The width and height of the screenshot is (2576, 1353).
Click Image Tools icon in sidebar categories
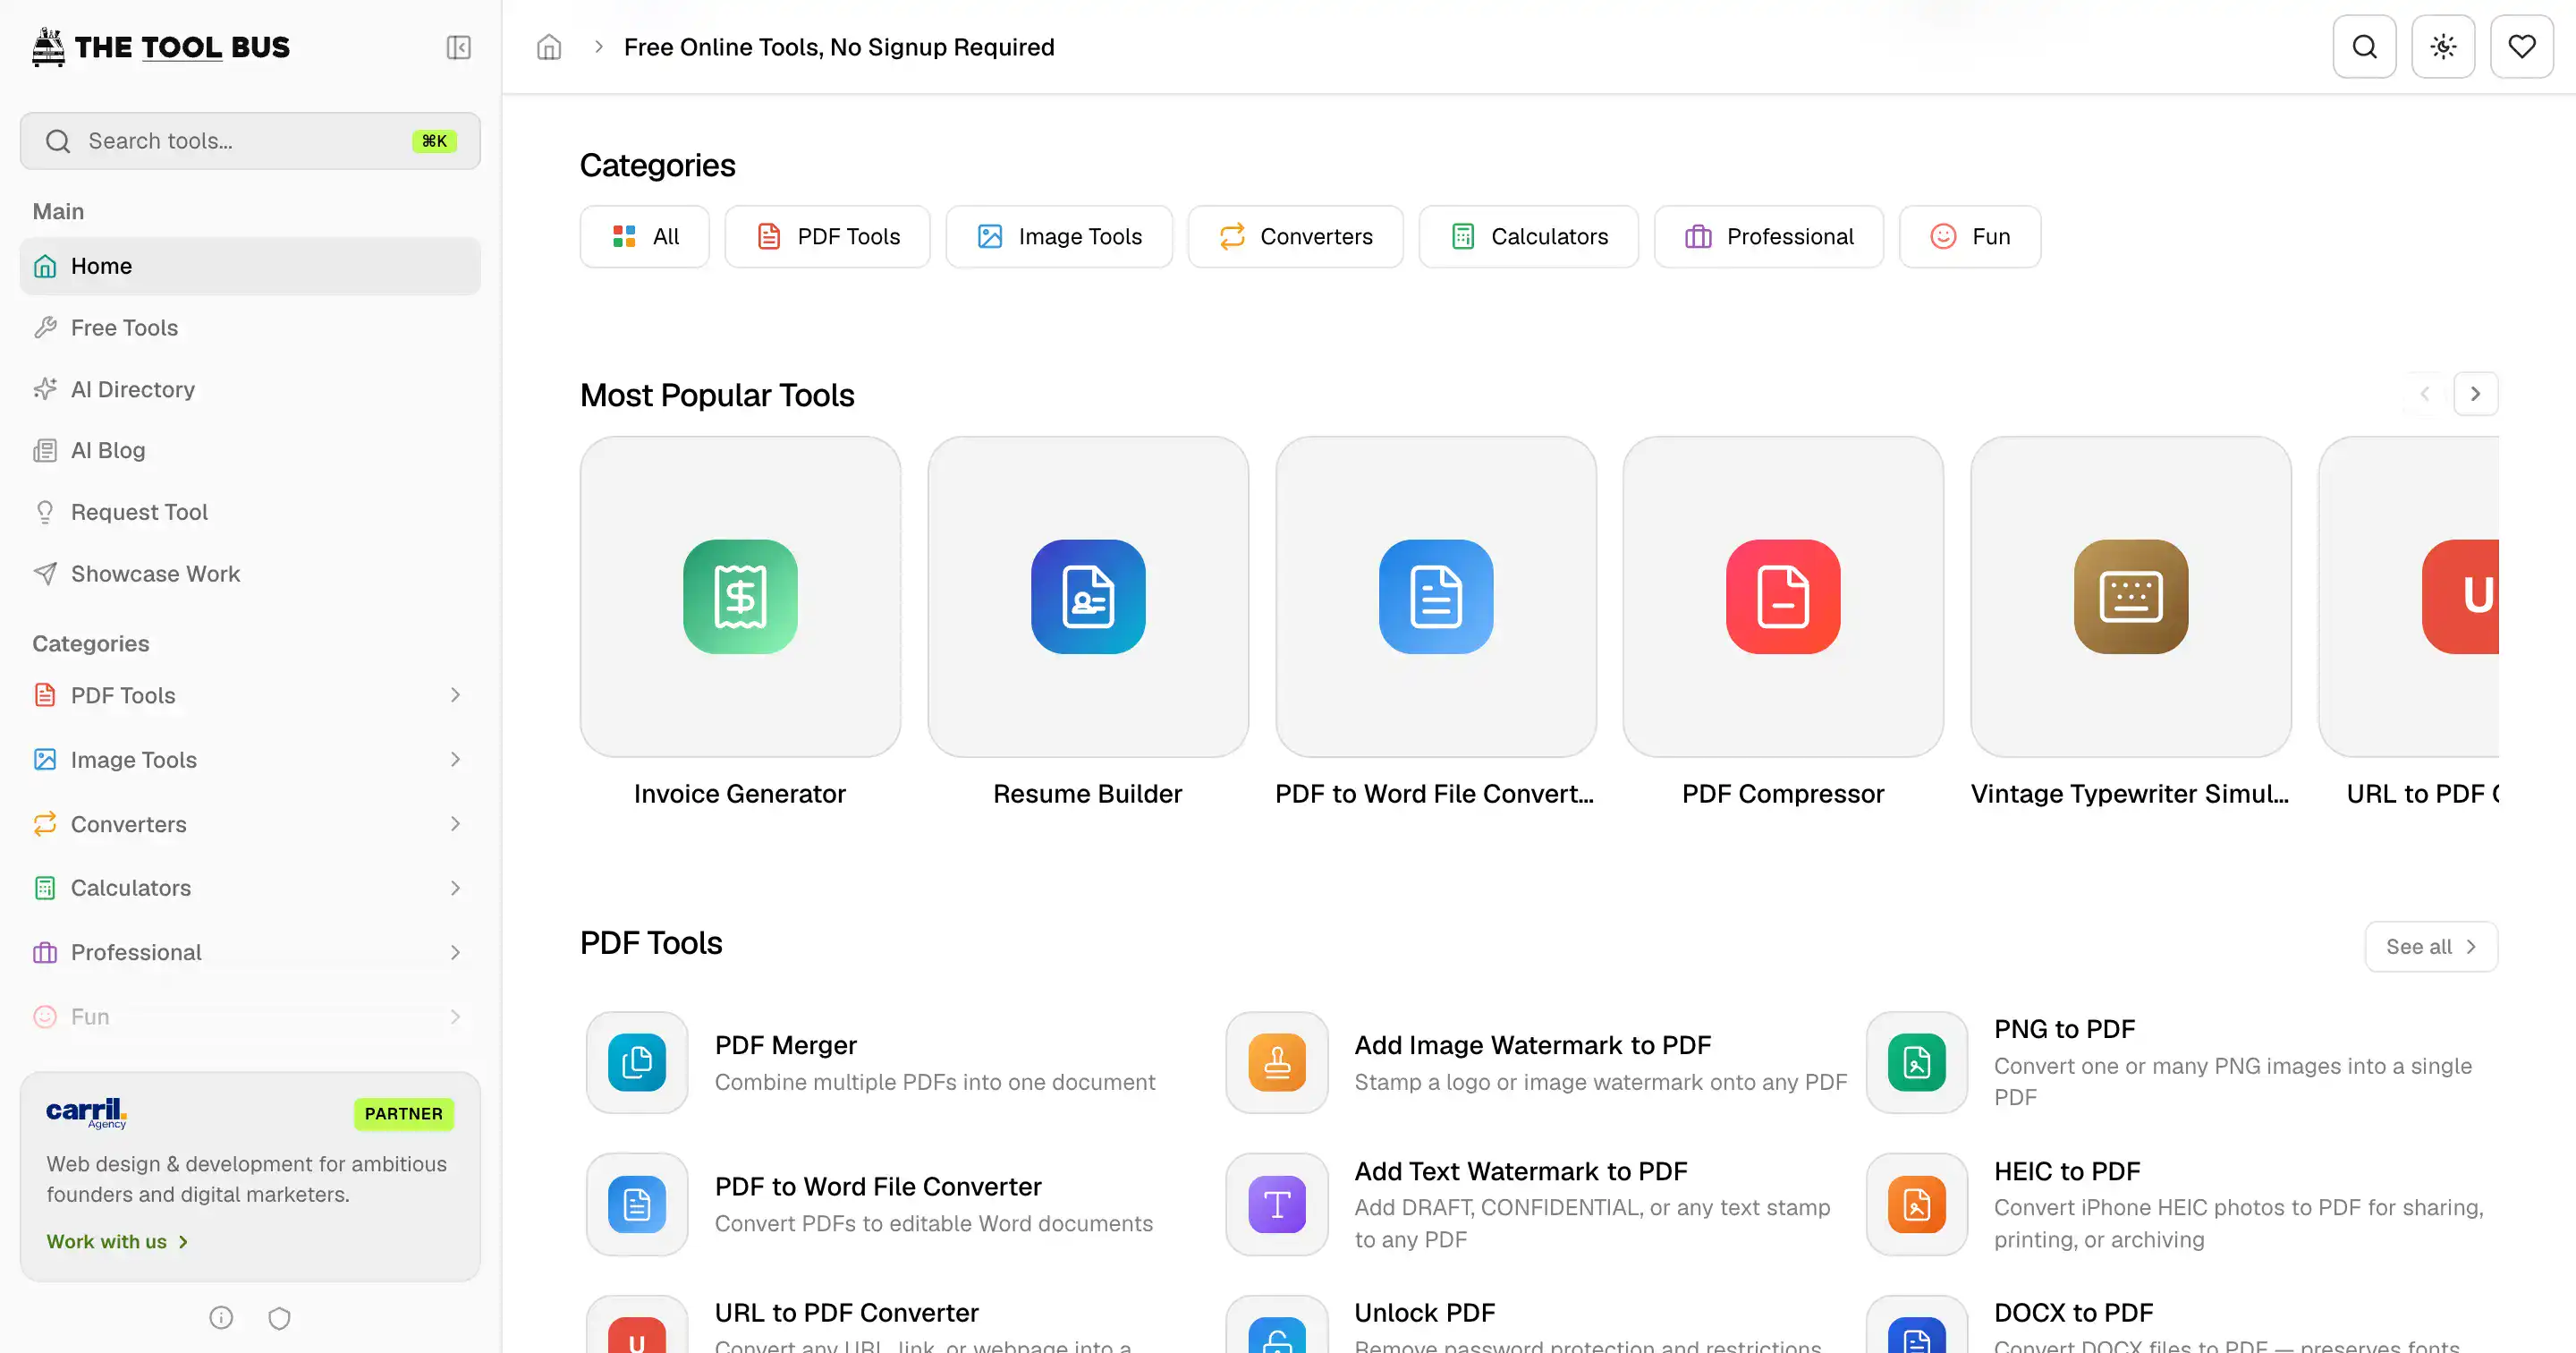coord(45,760)
